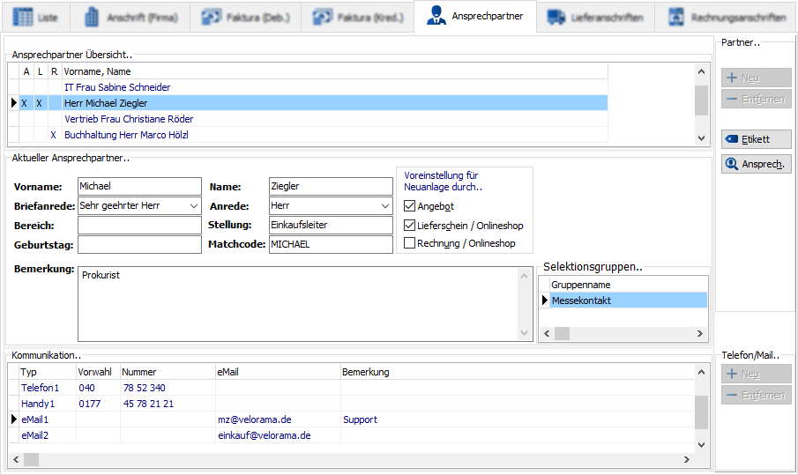Select the Handy1 communication row

(351, 404)
